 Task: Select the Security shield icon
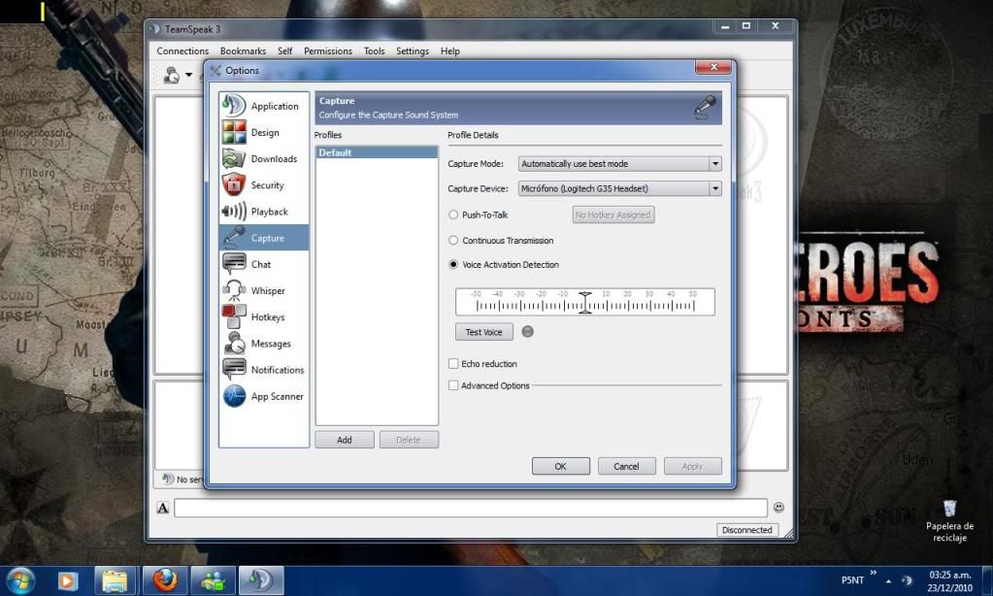point(234,184)
